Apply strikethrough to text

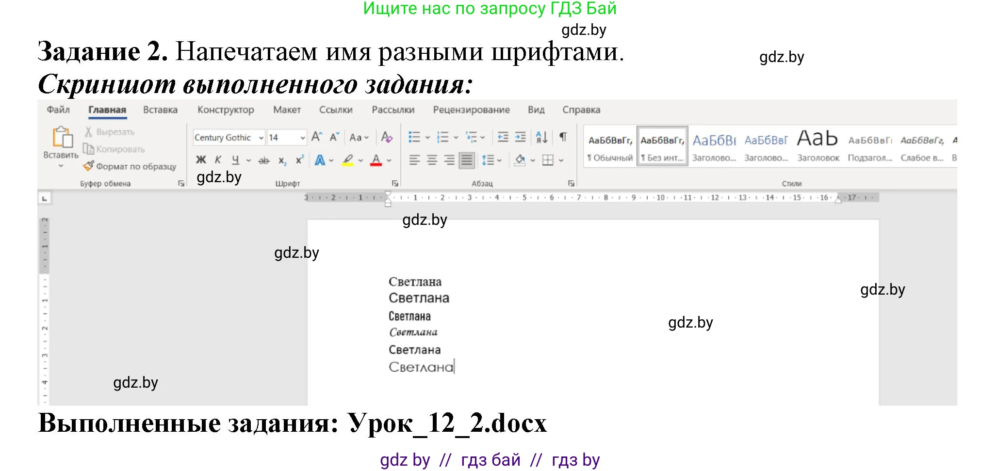pos(263,159)
